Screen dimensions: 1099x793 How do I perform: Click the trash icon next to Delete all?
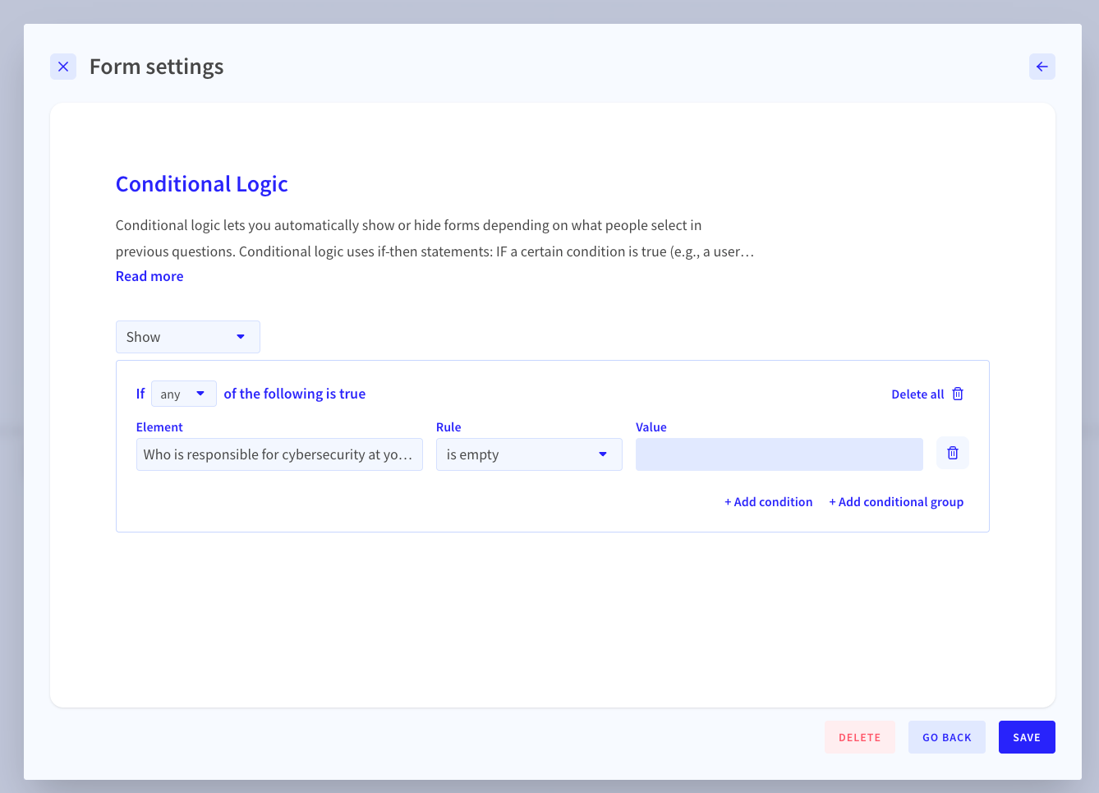pos(958,394)
